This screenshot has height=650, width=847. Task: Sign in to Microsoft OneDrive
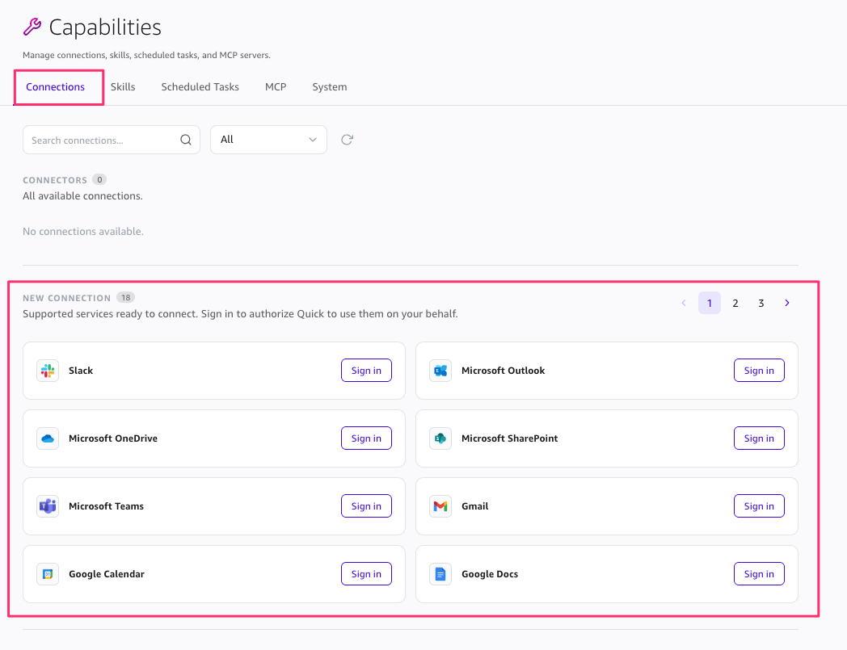pos(366,438)
